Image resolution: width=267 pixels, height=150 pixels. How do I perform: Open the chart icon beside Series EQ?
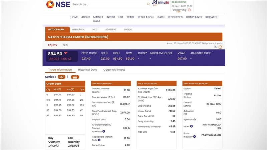point(75,77)
